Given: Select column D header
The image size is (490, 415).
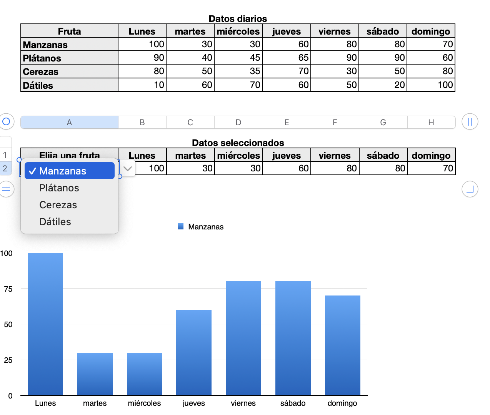Looking at the screenshot, I should click(x=238, y=122).
